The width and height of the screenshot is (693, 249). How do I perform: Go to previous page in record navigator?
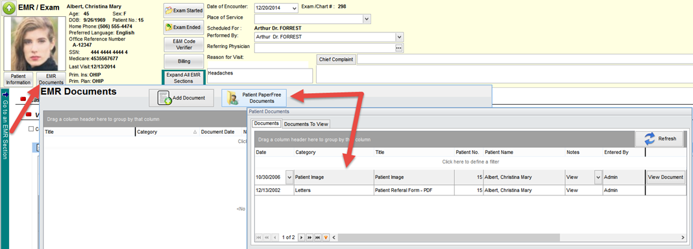[x=267, y=237]
